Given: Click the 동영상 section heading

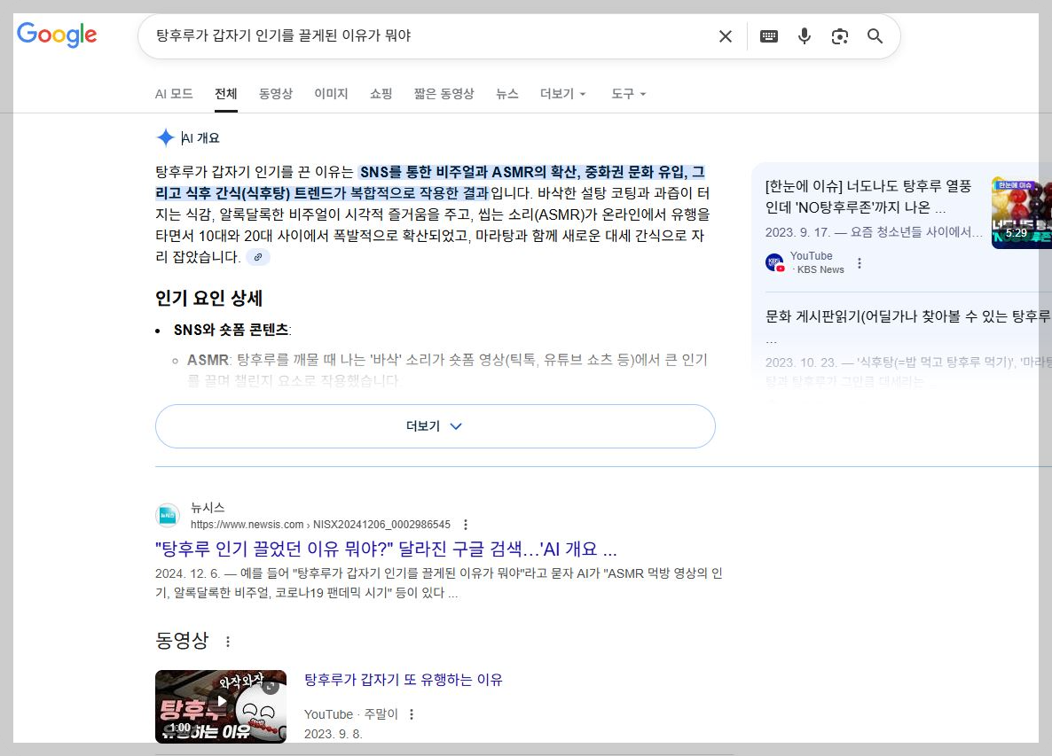Looking at the screenshot, I should [x=182, y=641].
